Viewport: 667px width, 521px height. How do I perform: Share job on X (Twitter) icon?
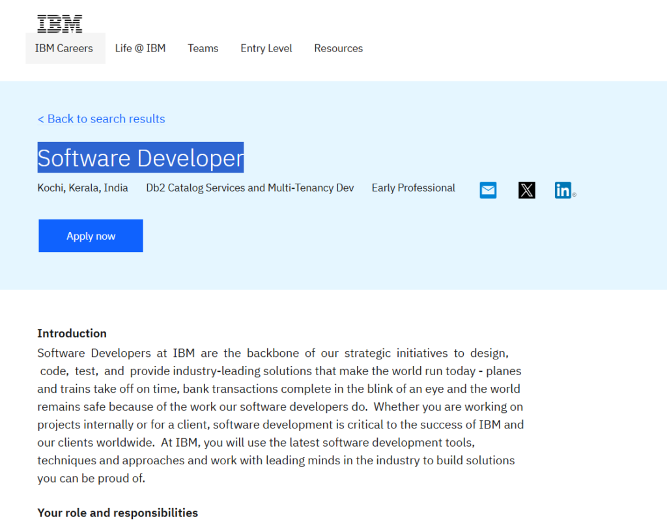point(526,190)
